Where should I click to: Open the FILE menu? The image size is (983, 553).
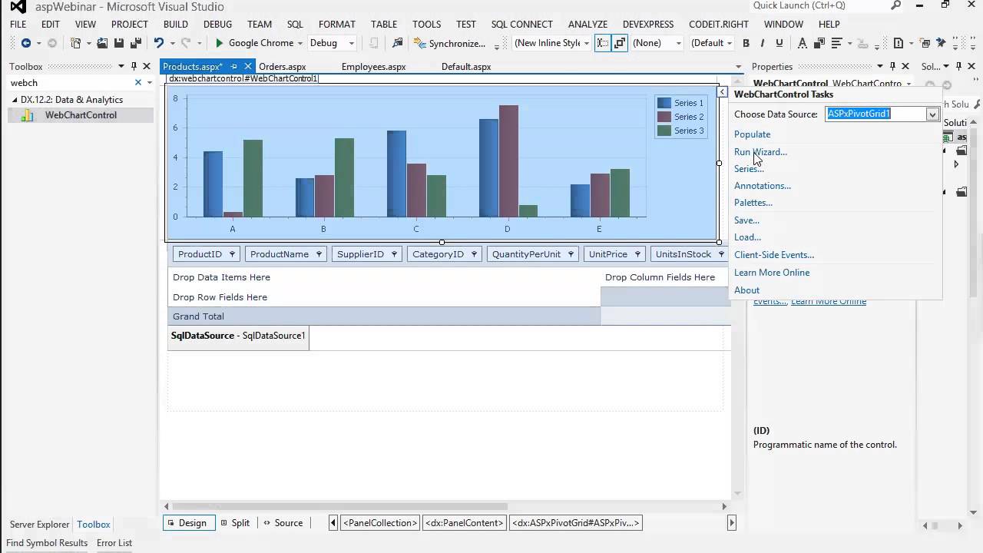18,25
